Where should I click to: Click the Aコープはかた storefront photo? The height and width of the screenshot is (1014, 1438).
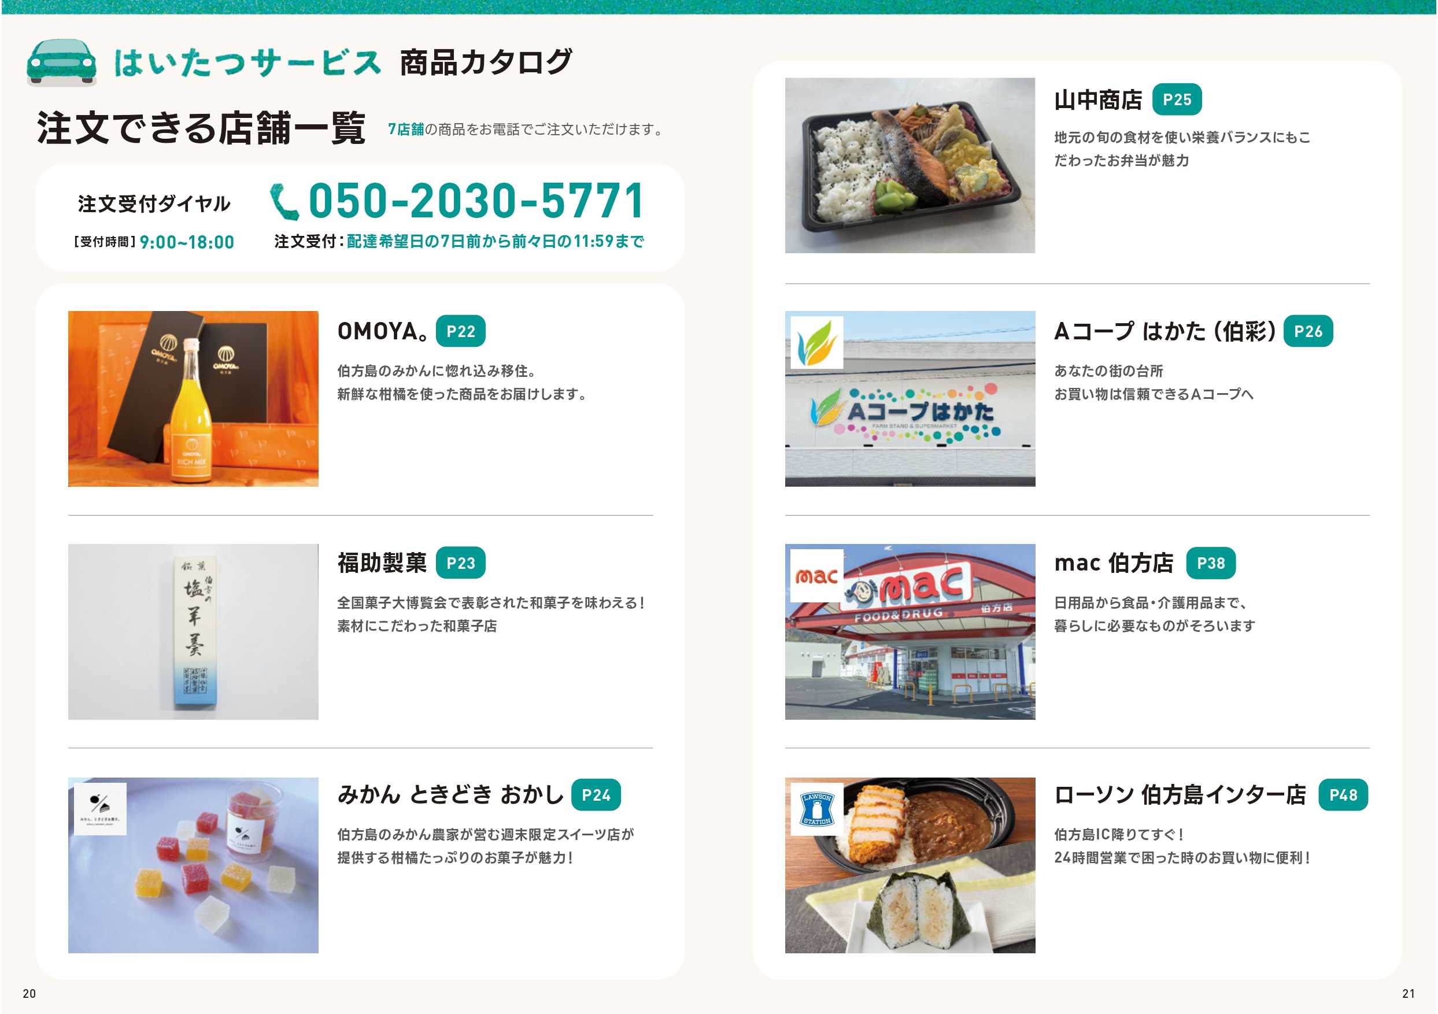pyautogui.click(x=910, y=399)
